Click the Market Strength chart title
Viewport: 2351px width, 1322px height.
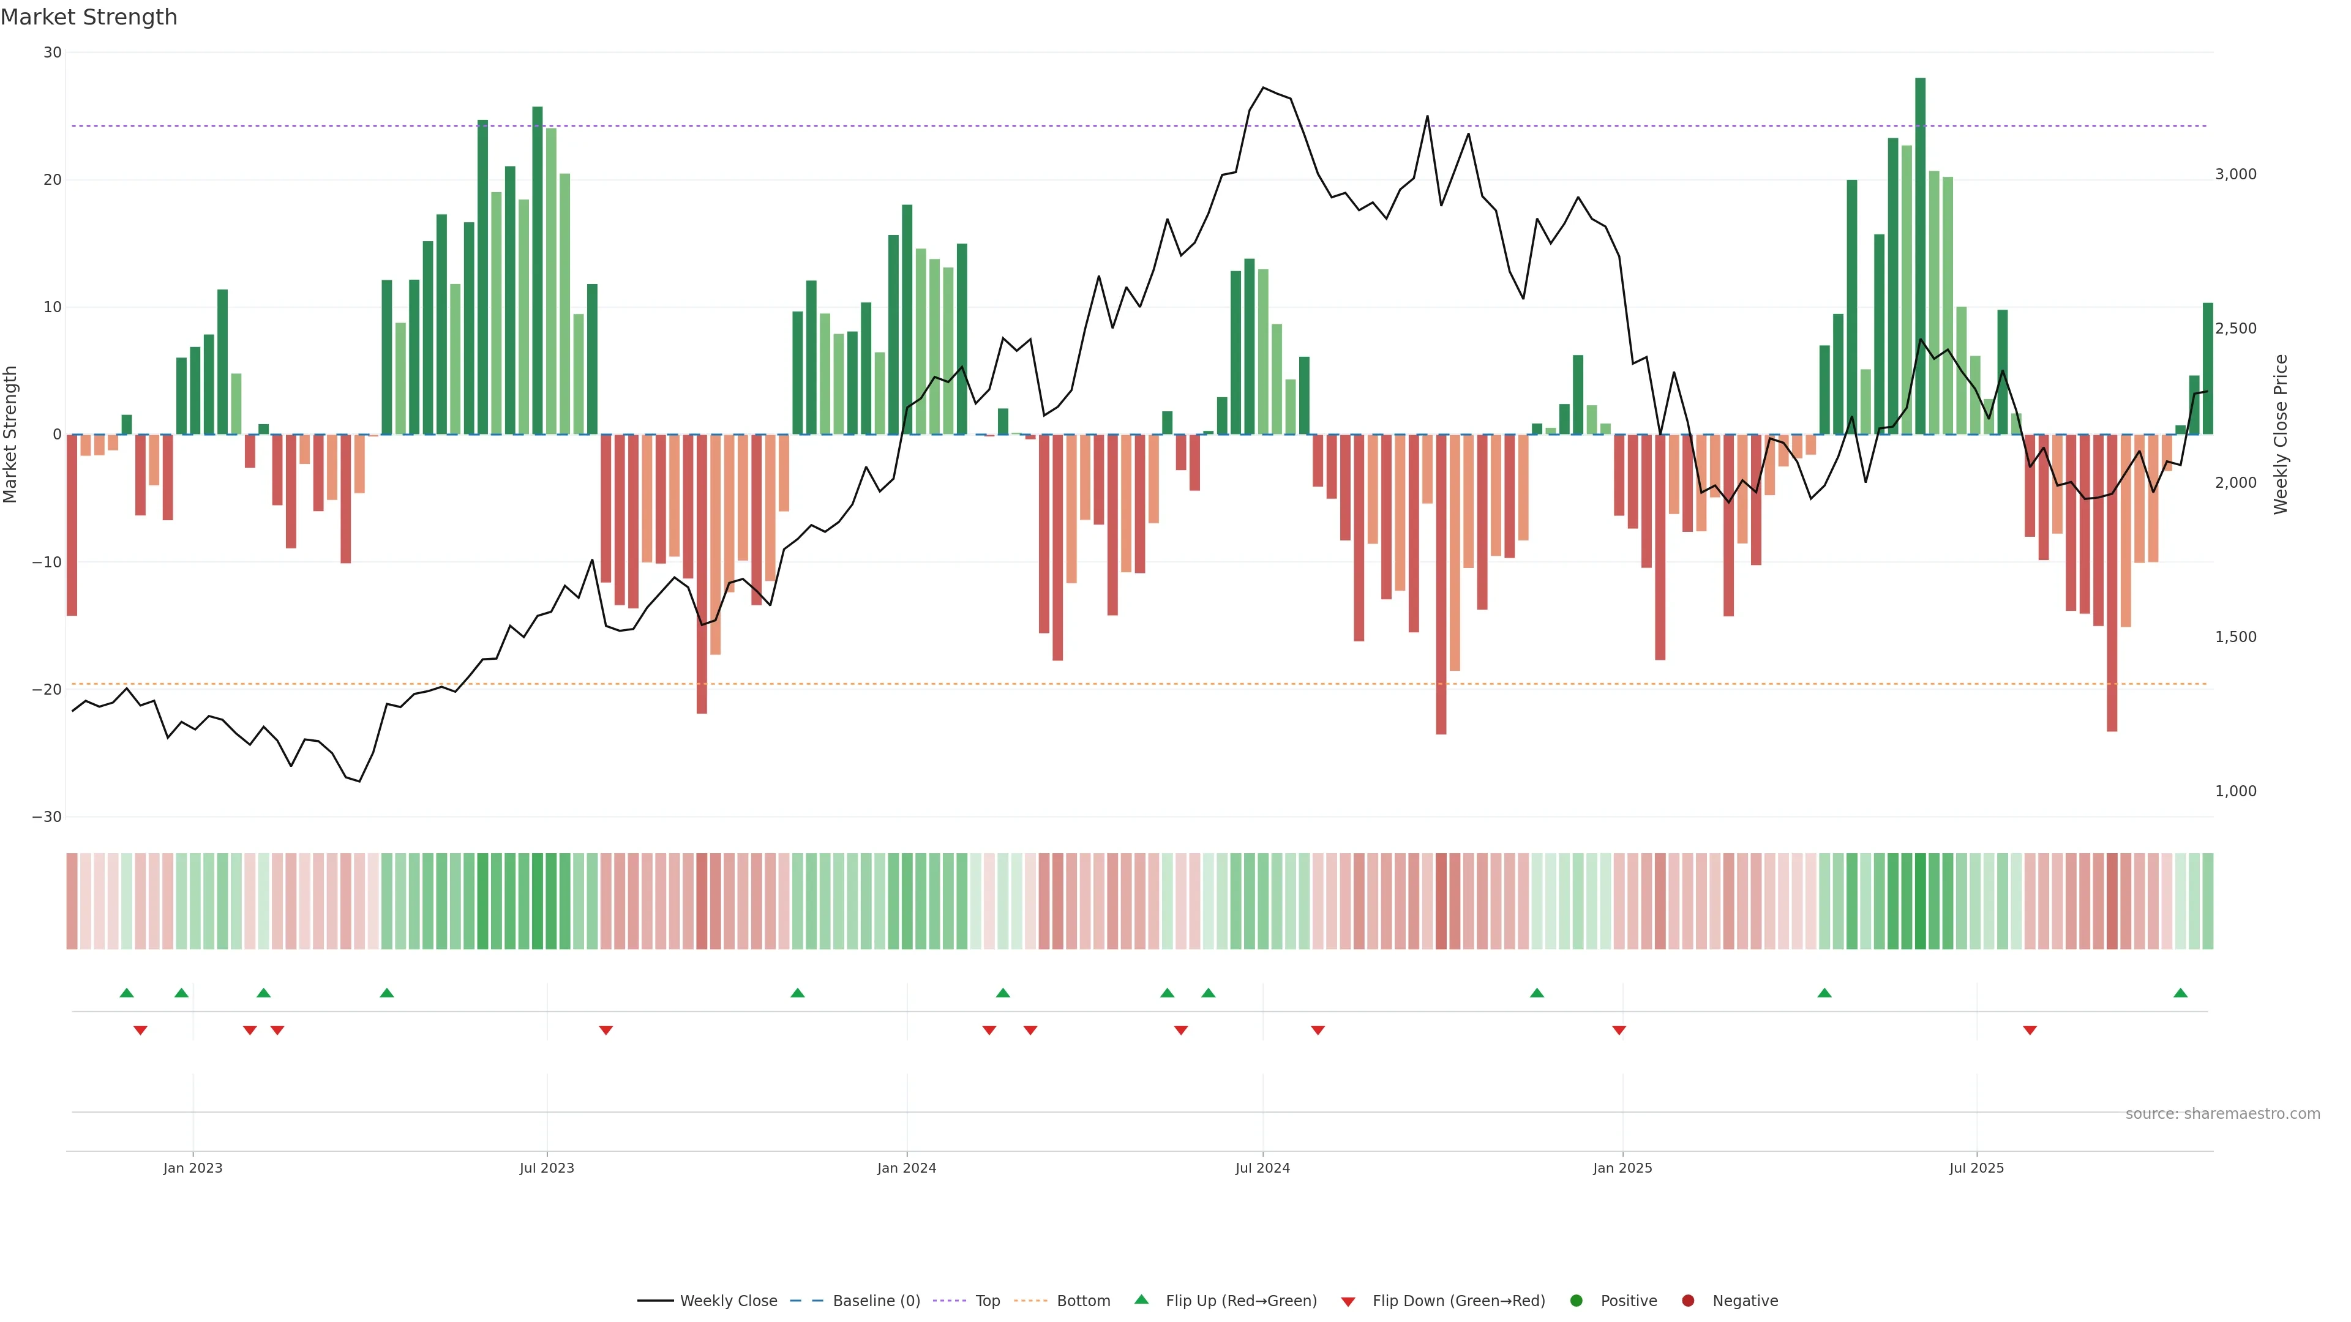click(x=89, y=17)
